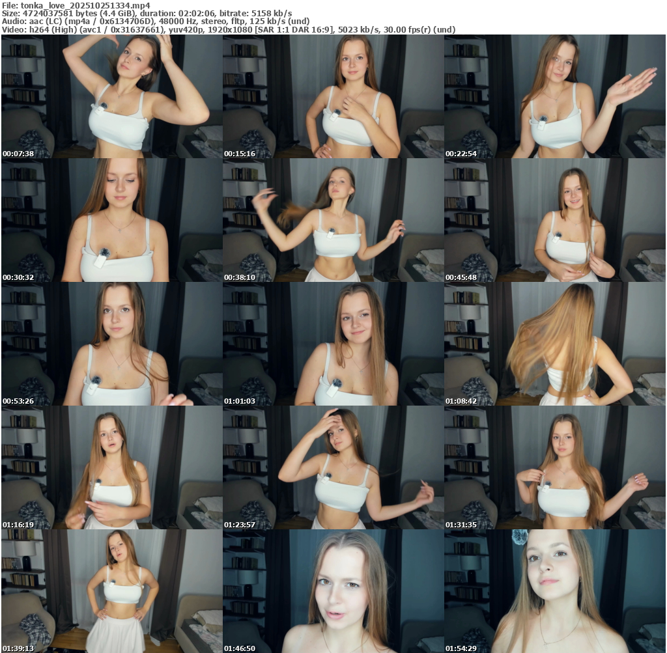Click the Size line showing 4.4 GiB
The width and height of the screenshot is (667, 653).
point(147,13)
